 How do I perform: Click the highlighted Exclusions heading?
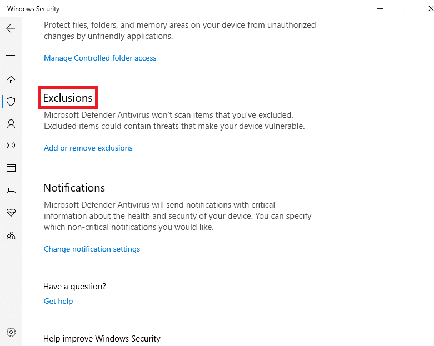pos(68,98)
